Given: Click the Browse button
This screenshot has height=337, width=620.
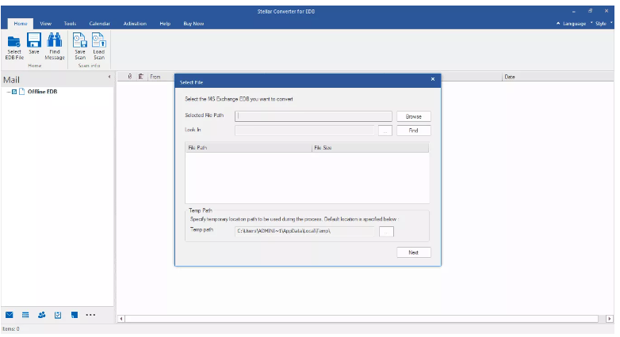Looking at the screenshot, I should 414,116.
